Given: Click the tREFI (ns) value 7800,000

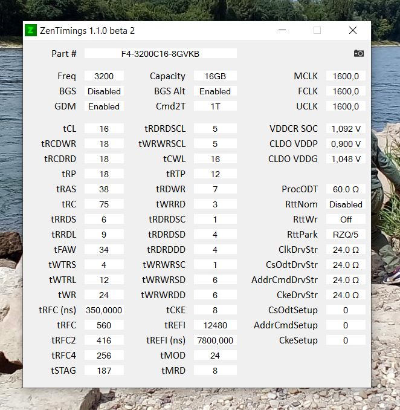Looking at the screenshot, I should tap(215, 340).
